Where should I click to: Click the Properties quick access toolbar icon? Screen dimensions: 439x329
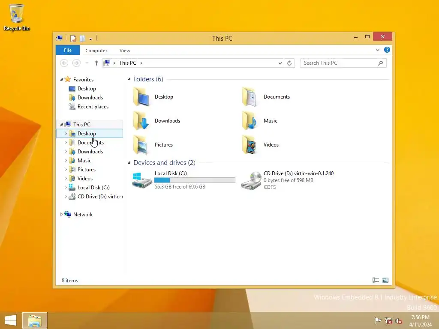[73, 38]
